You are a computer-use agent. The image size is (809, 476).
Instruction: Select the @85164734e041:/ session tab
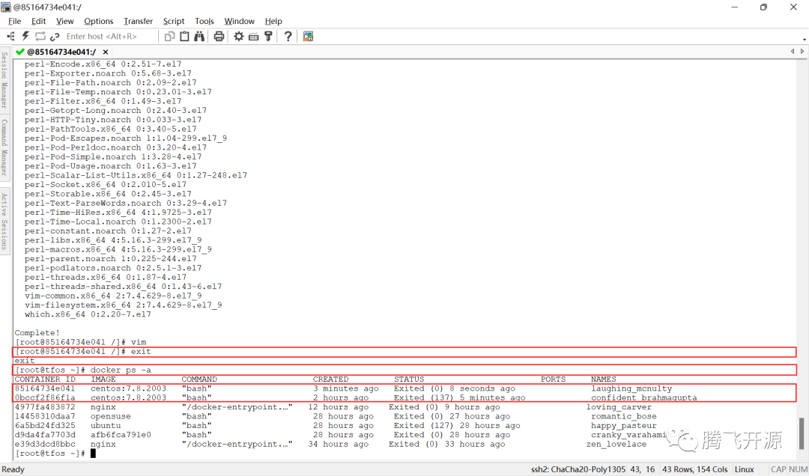[x=61, y=52]
